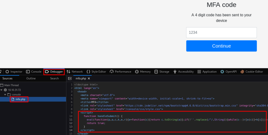The height and width of the screenshot is (135, 268).
Task: Select the Sources panel tab
Action: tap(7, 79)
